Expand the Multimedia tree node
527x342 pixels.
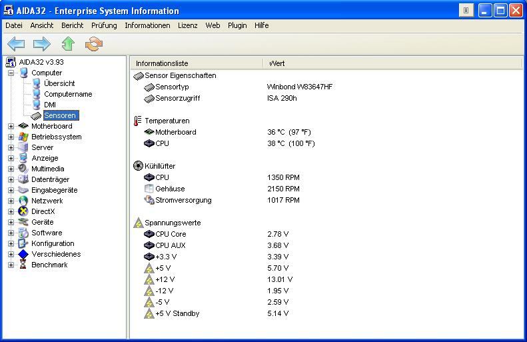coord(11,169)
